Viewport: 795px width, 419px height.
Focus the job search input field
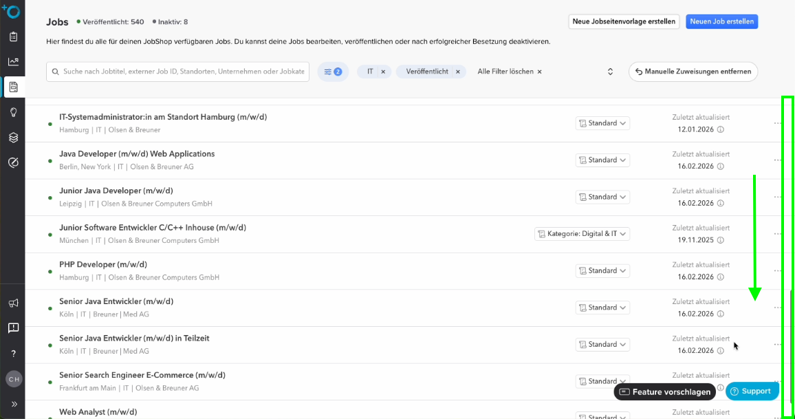177,72
